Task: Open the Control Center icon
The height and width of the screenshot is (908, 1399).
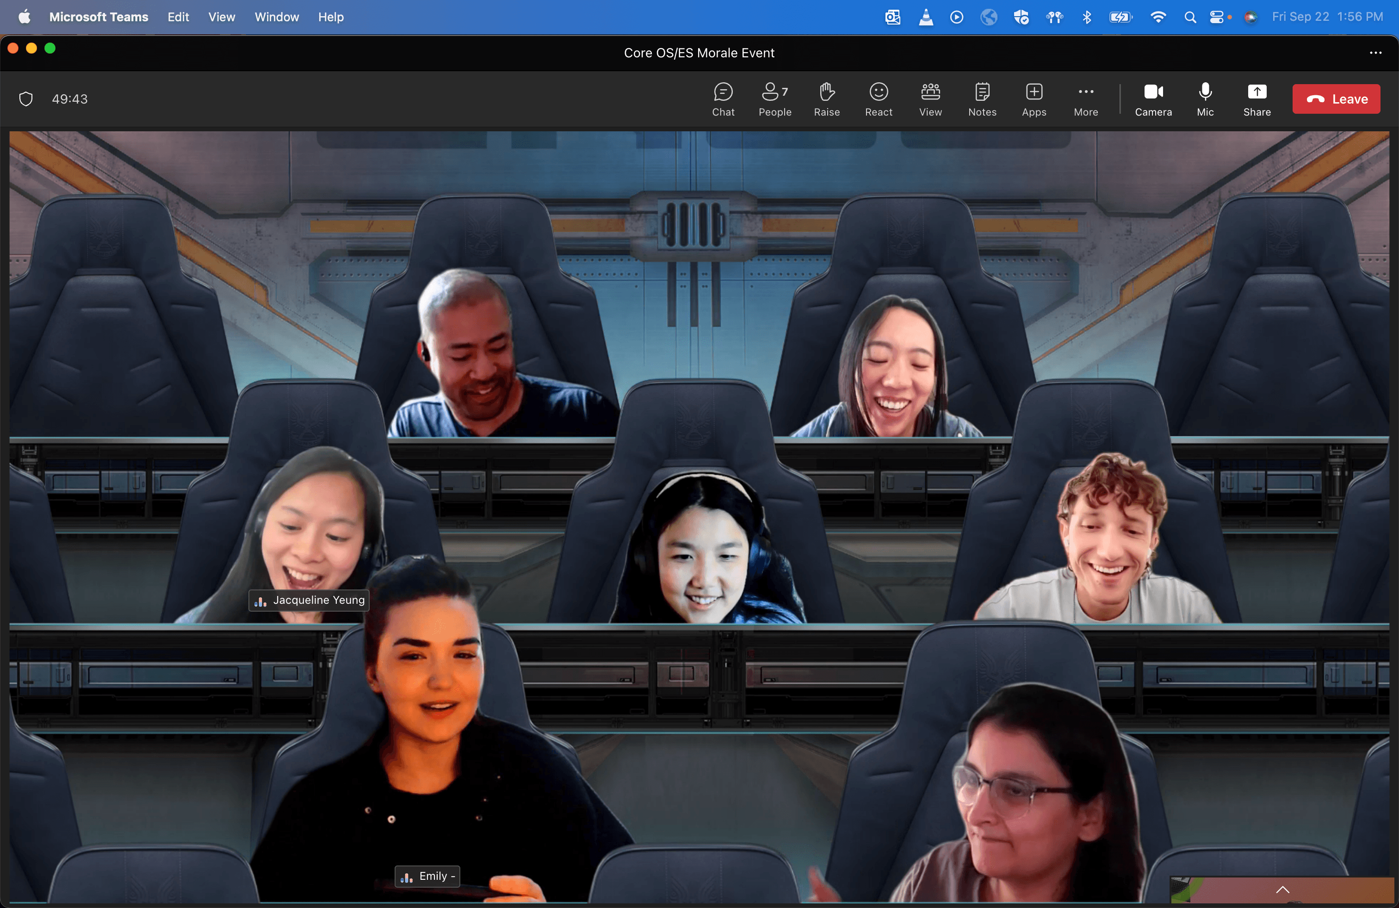Action: click(x=1217, y=17)
